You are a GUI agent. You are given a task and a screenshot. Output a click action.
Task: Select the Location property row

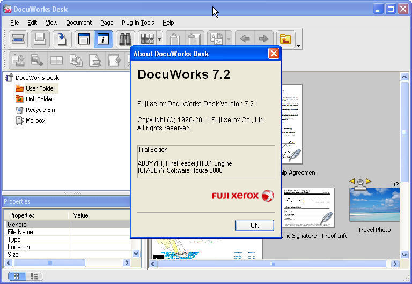pyautogui.click(x=68, y=247)
